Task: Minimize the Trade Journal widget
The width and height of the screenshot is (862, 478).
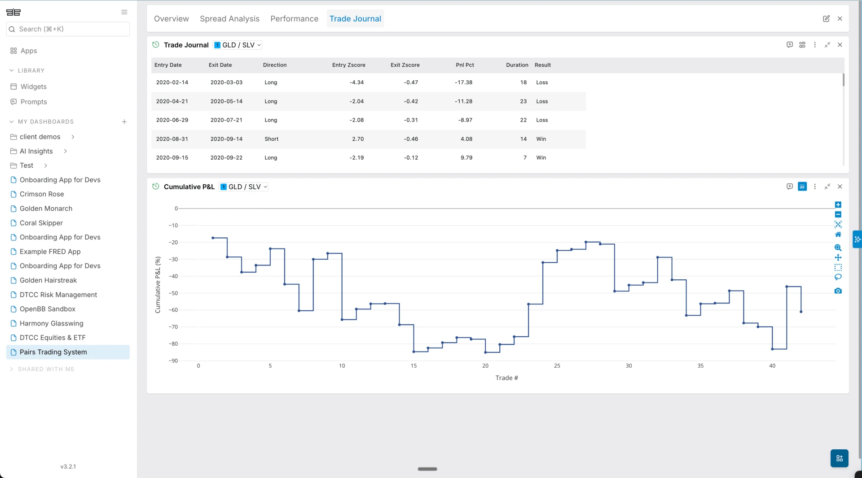Action: pyautogui.click(x=827, y=45)
